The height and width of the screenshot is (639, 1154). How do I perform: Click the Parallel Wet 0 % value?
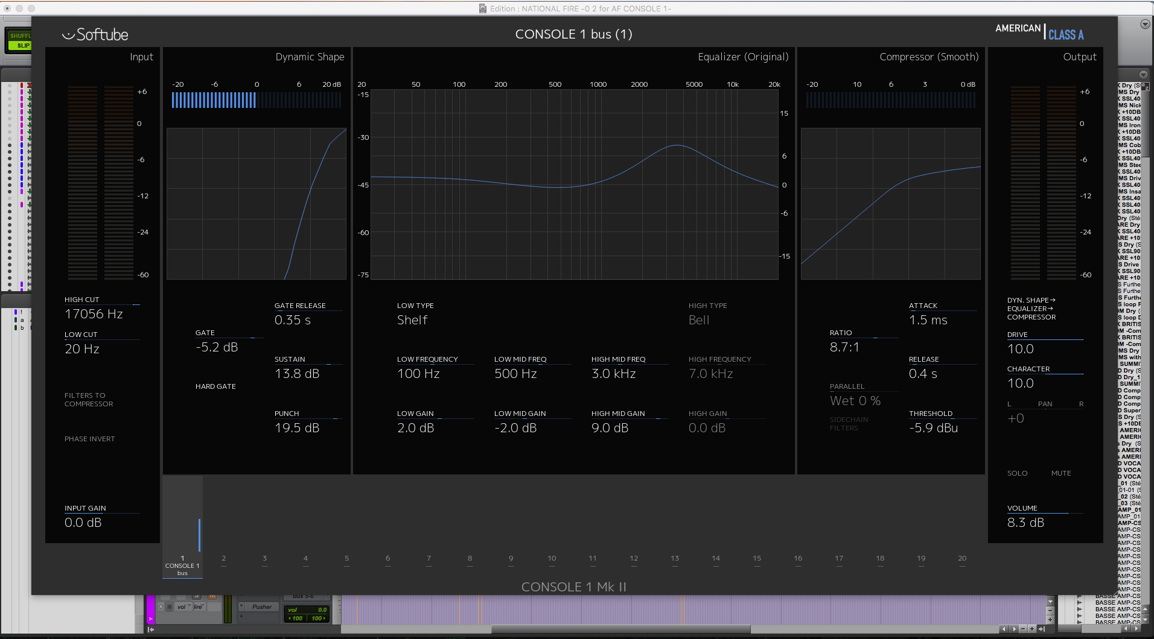[855, 401]
